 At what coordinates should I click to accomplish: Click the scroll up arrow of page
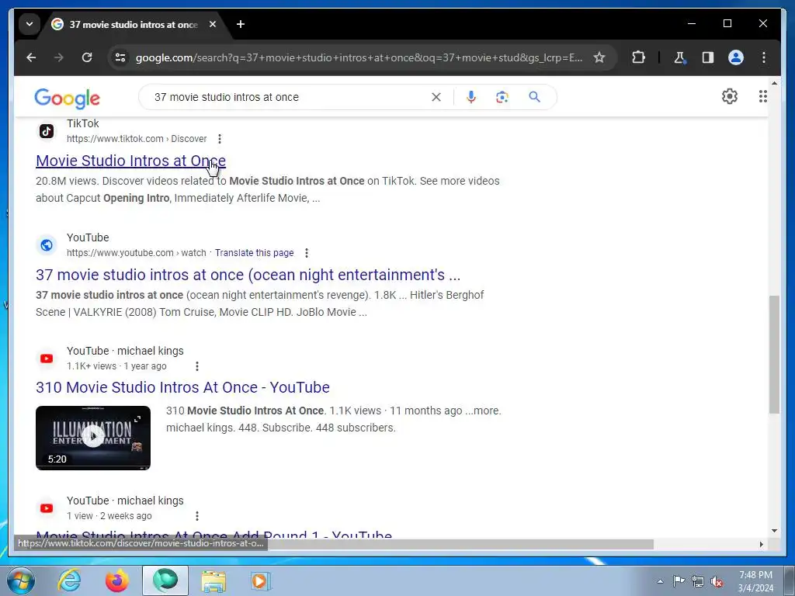[x=774, y=82]
